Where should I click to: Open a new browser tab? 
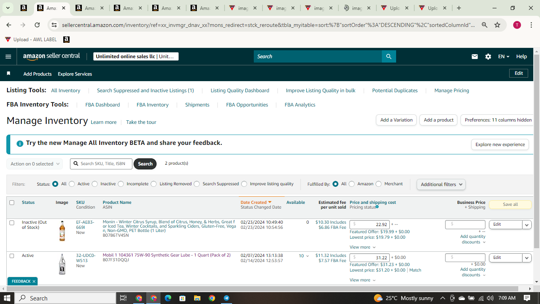[459, 8]
